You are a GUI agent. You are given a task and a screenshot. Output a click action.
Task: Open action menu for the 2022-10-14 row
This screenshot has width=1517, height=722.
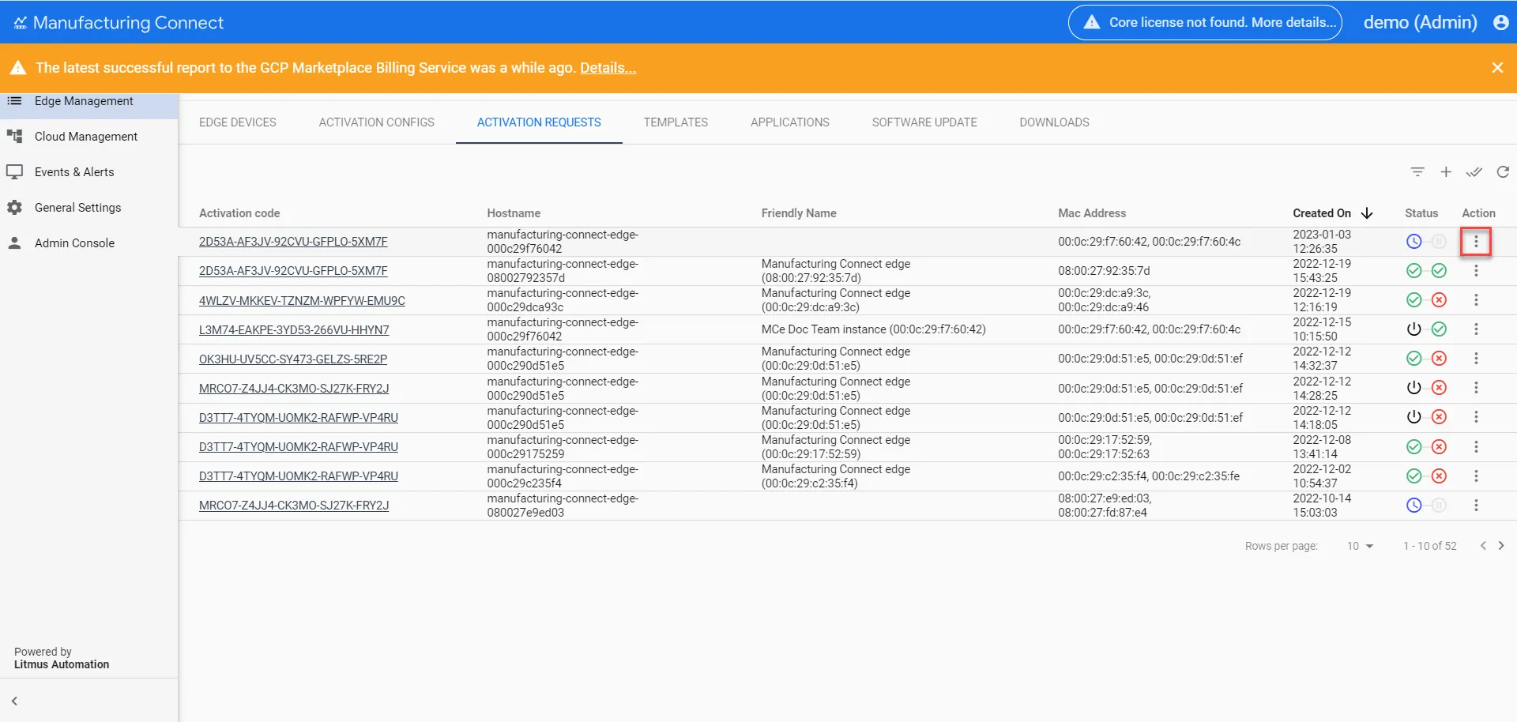pos(1476,506)
